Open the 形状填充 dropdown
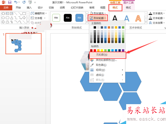Image resolution: width=166 pixels, height=124 pixels. pyautogui.click(x=98, y=13)
